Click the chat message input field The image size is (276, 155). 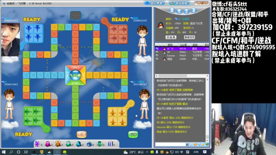(170, 144)
